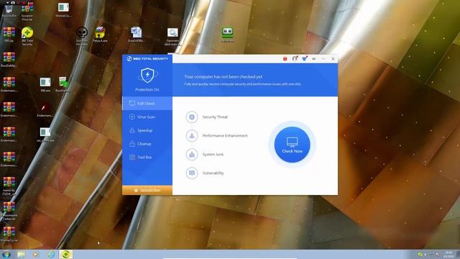Screen dimensions: 460x259
Task: Open the Windows Start button
Action: (6, 254)
